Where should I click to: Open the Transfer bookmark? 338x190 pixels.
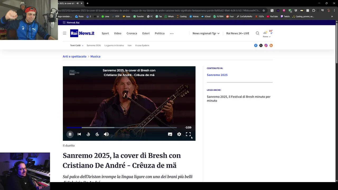(139, 16)
